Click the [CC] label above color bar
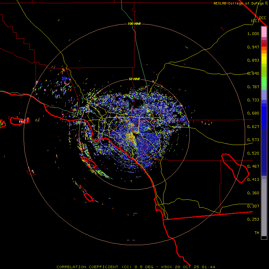Image resolution: width=269 pixels, height=269 pixels. click(x=255, y=21)
